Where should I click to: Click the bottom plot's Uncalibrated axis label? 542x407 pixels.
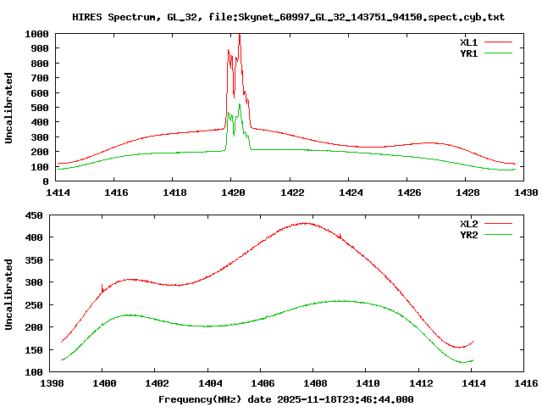point(8,294)
